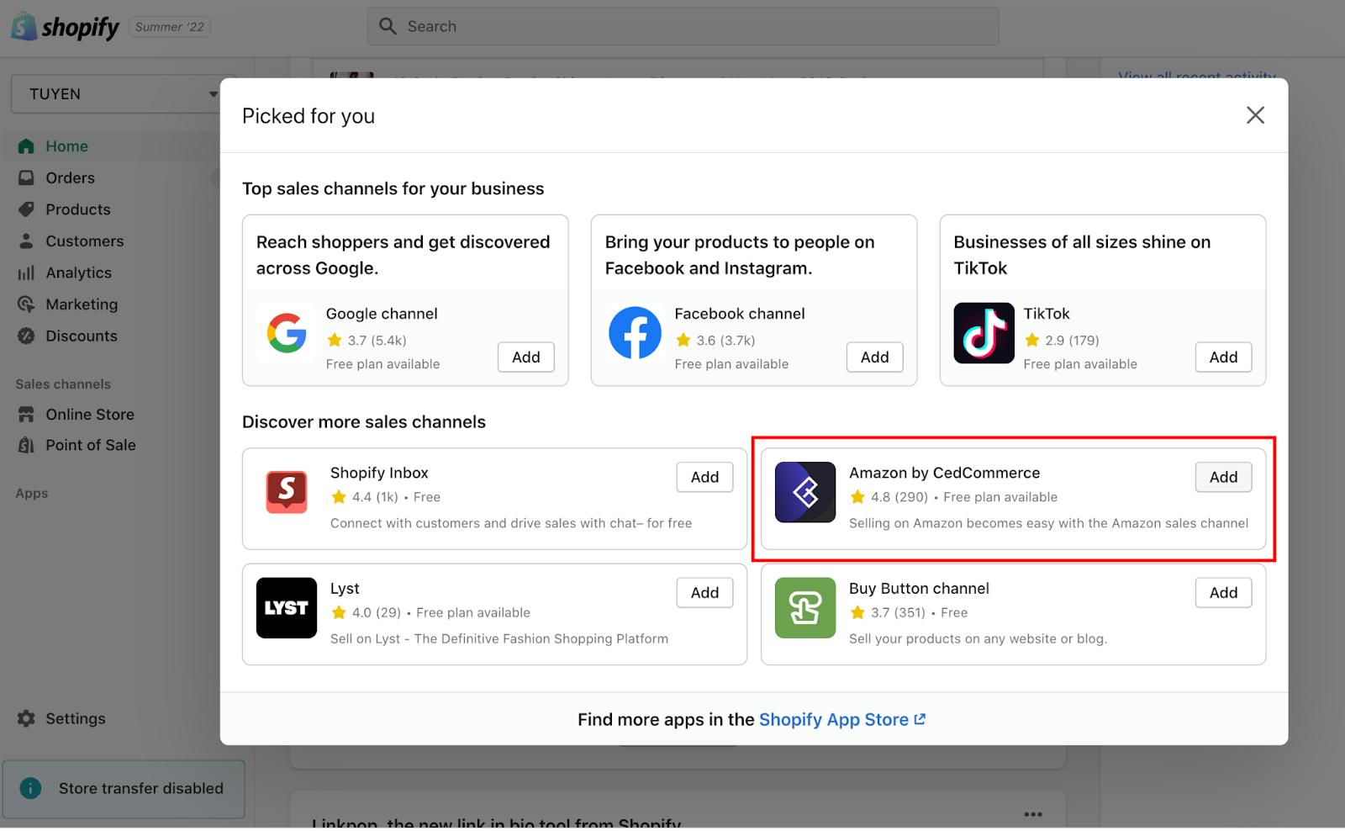
Task: Click the Customers person icon
Action: (26, 241)
